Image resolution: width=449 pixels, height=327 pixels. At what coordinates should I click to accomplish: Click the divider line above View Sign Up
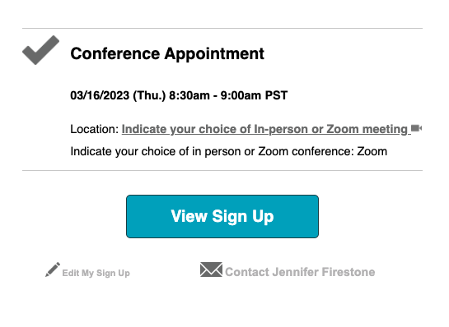[x=222, y=171]
